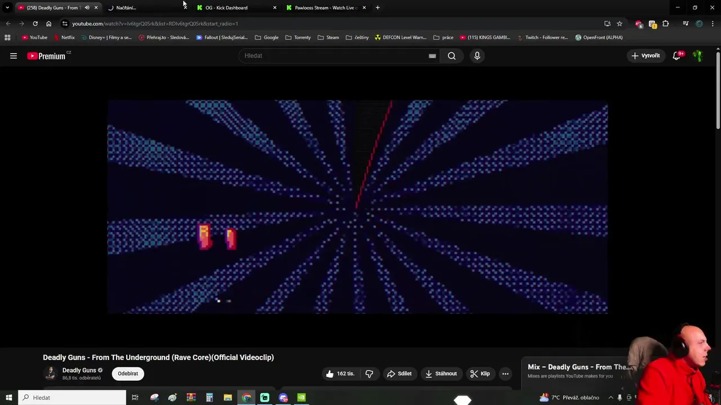
Task: Click the Hledat search field on YouTube
Action: pos(336,56)
